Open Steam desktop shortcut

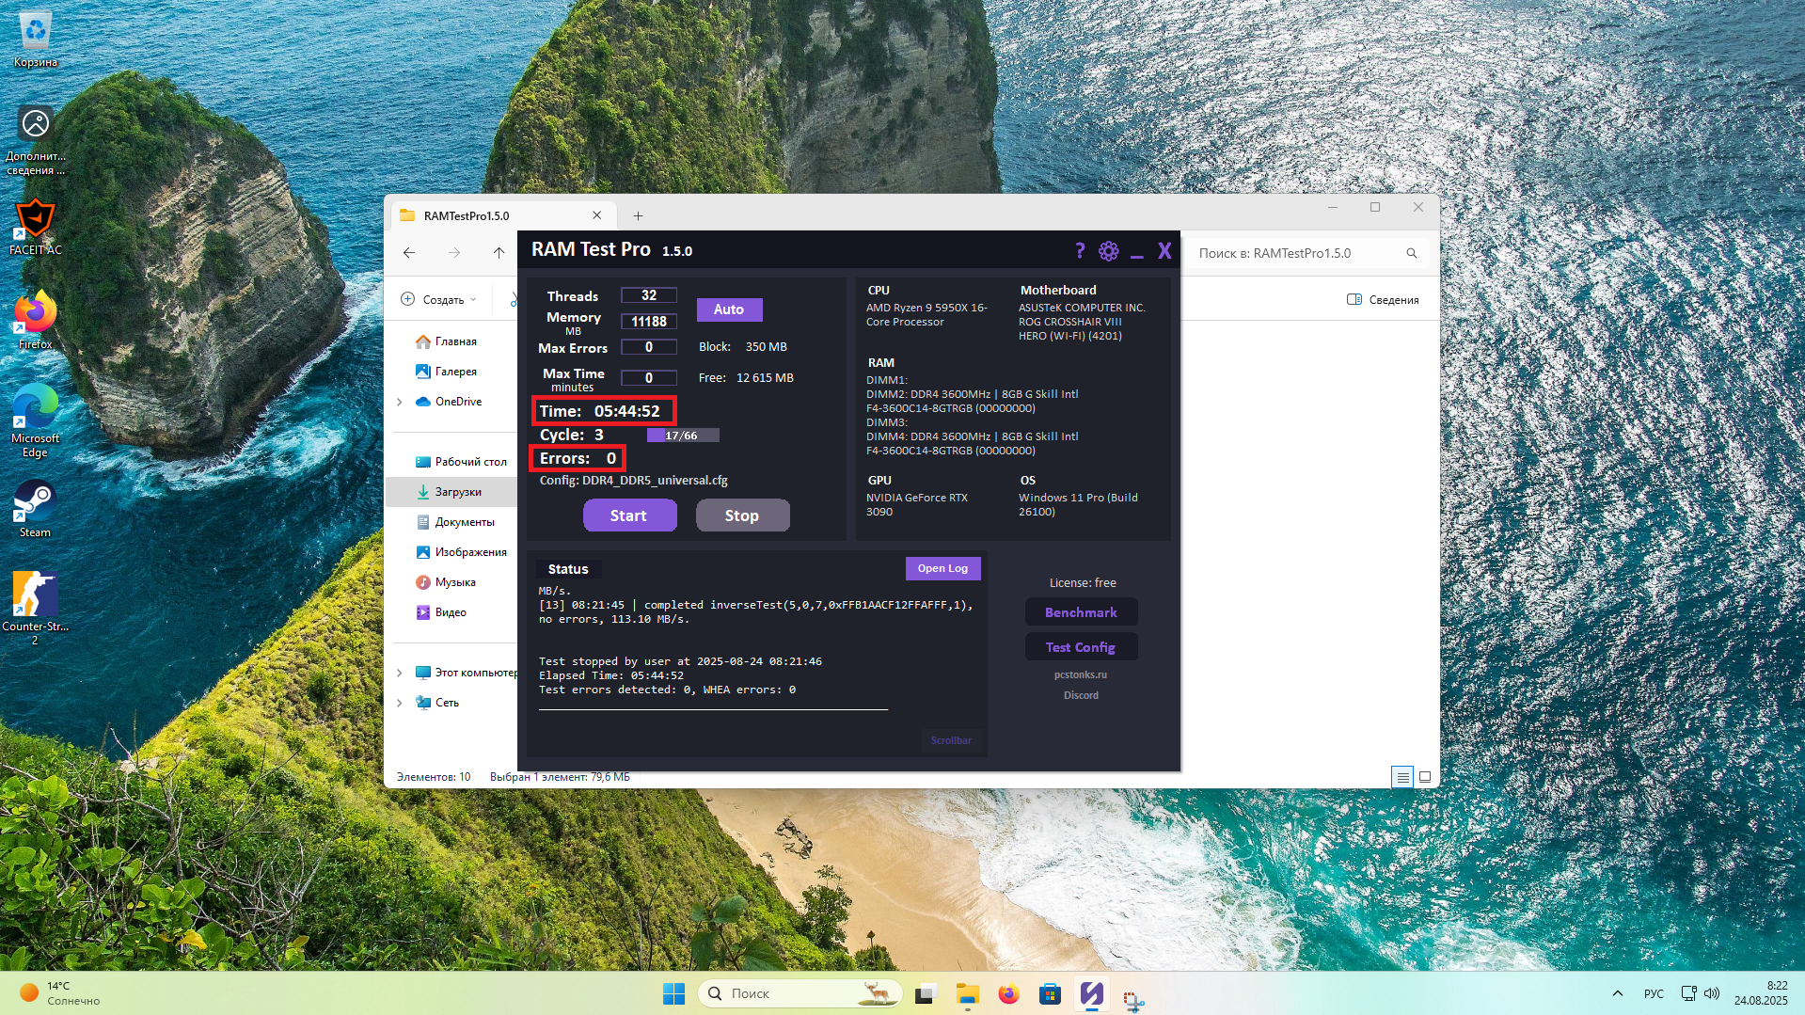36,509
